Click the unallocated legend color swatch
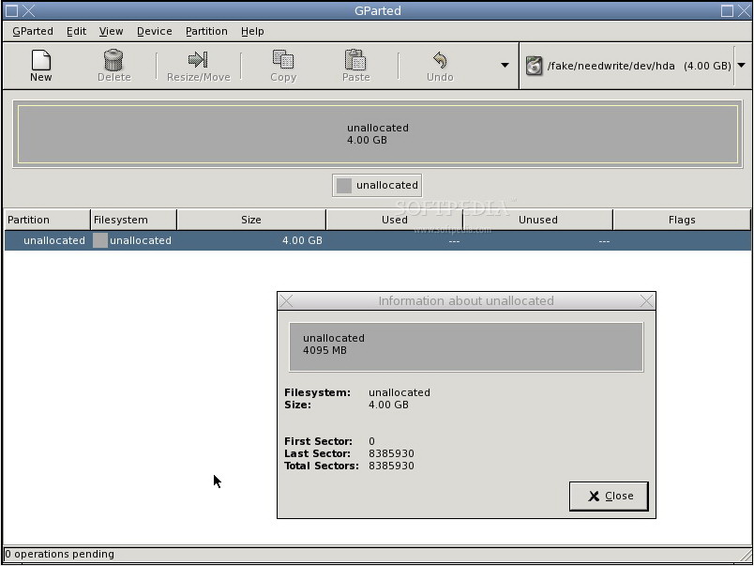Viewport: 754px width, 566px height. tap(344, 186)
